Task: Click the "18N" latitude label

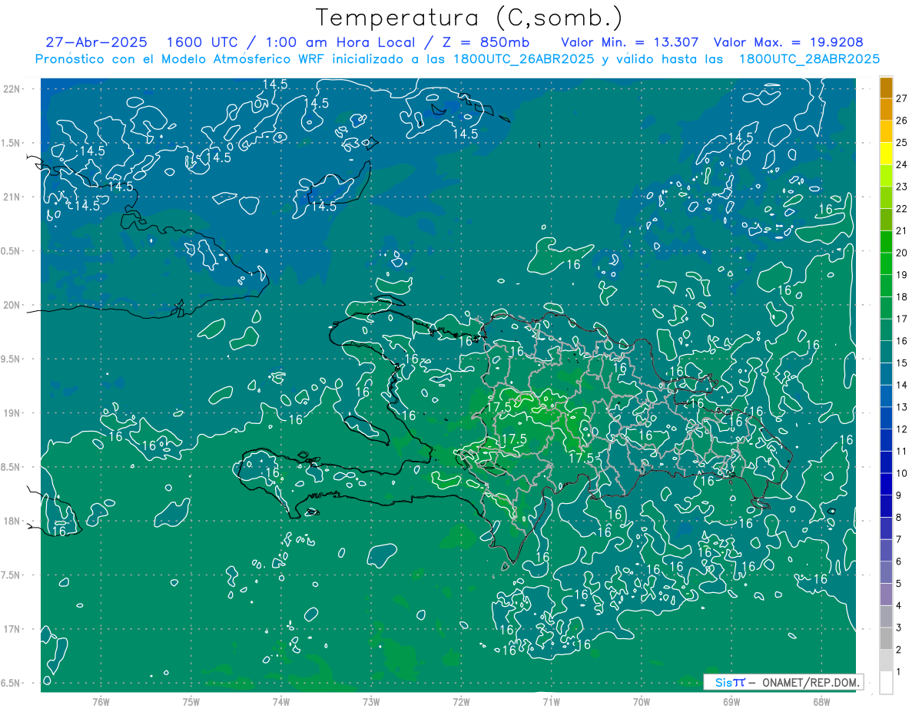Action: (12, 521)
